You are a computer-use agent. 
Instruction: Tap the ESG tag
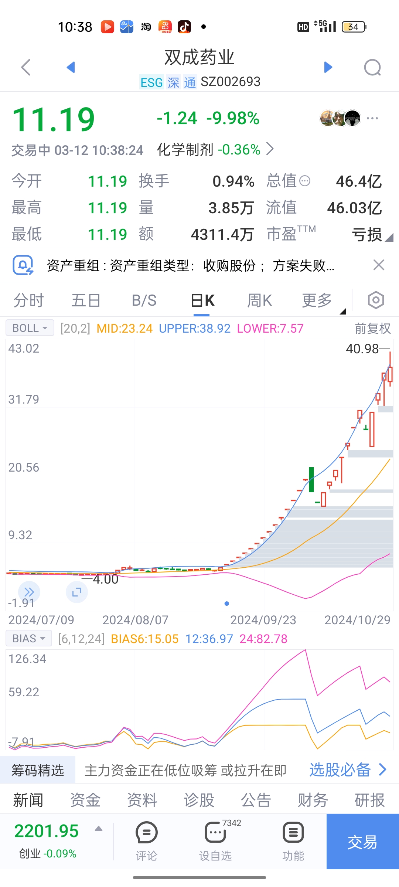151,82
